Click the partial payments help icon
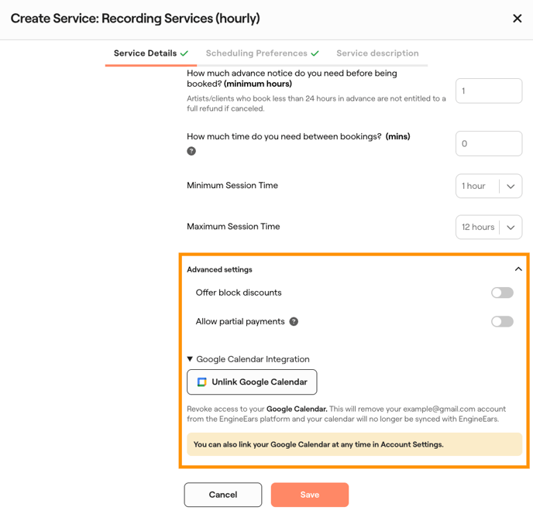This screenshot has width=533, height=517. click(294, 322)
